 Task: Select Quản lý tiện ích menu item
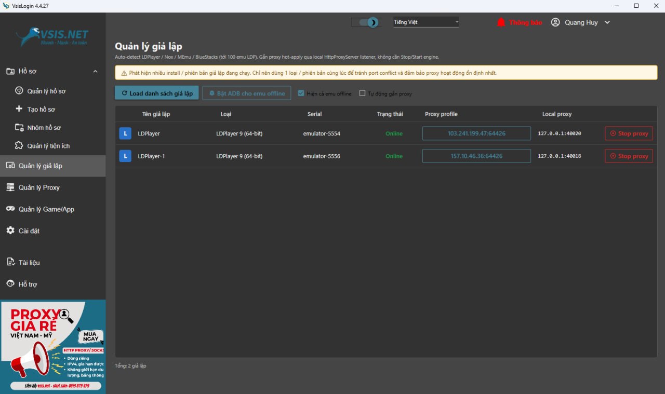click(x=48, y=146)
